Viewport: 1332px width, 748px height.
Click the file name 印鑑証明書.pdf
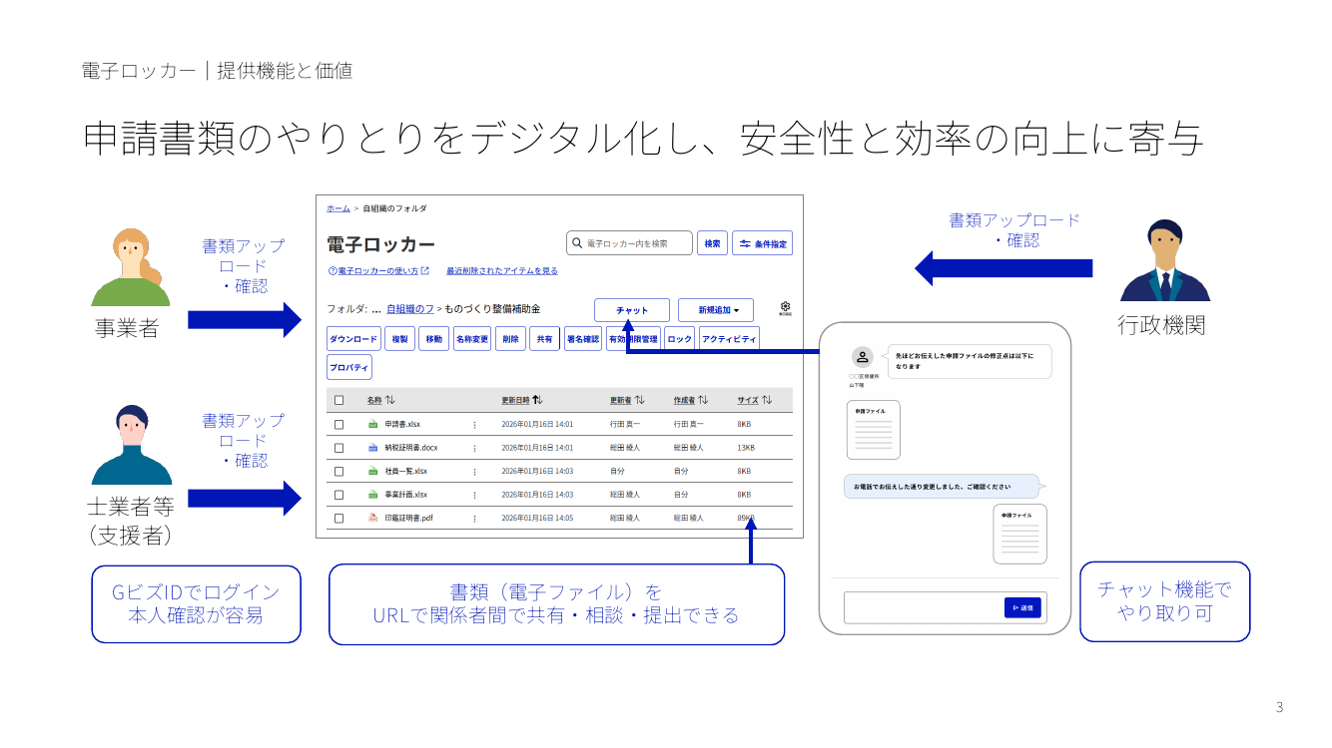point(408,518)
